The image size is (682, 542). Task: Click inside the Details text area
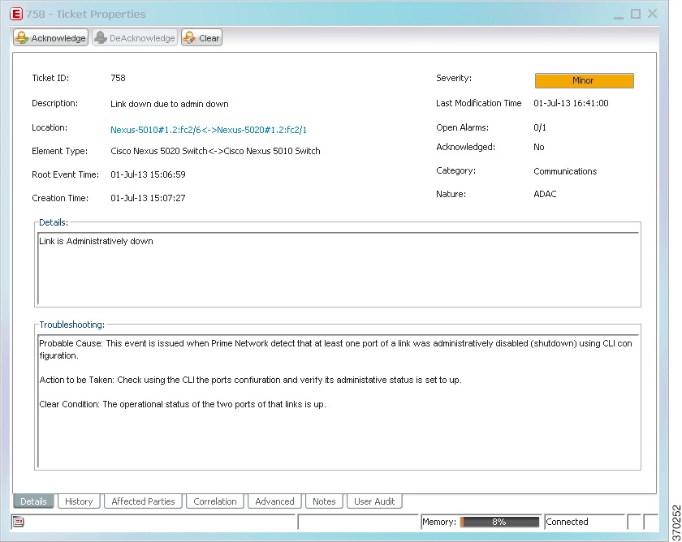(x=338, y=269)
